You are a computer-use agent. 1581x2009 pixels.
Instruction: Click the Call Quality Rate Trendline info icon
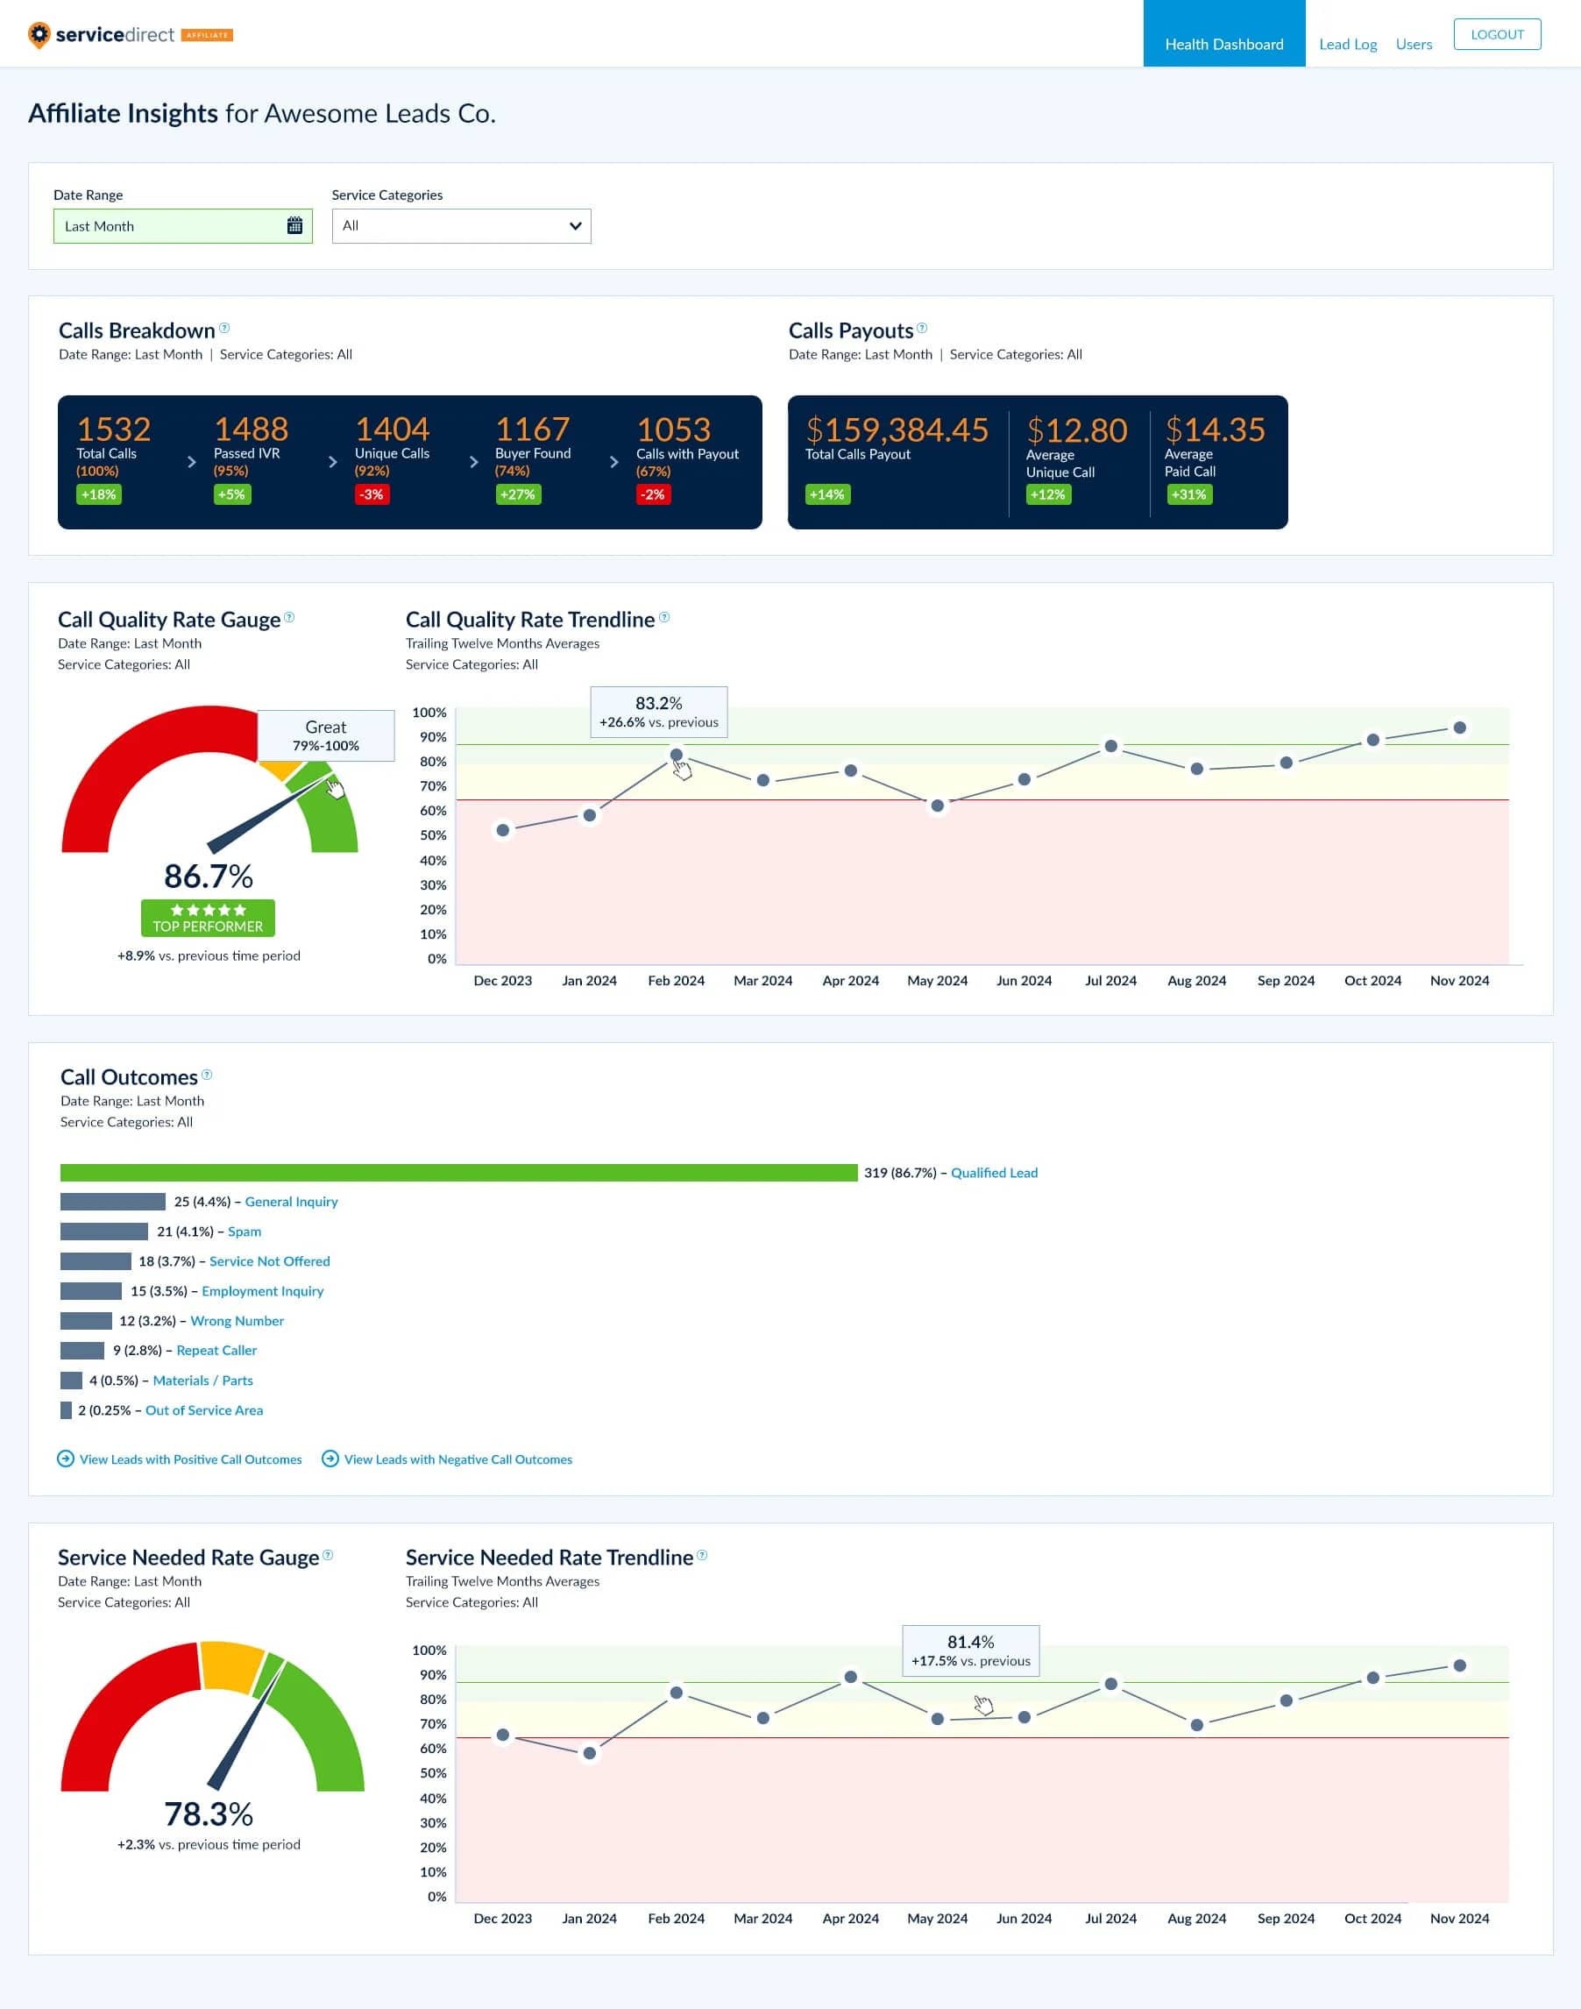[x=664, y=616]
